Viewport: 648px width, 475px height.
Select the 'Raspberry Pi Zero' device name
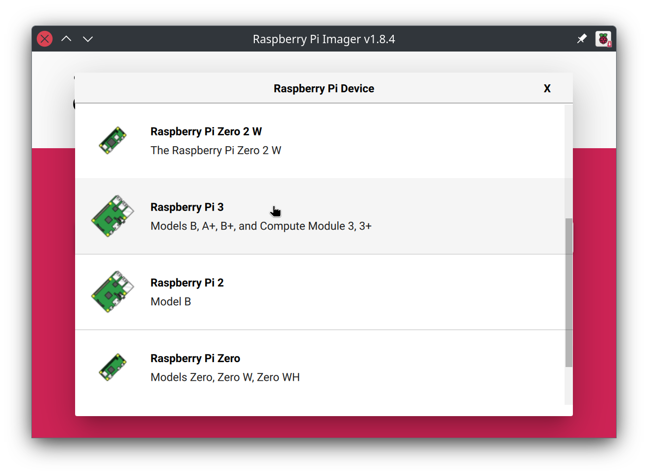[195, 358]
